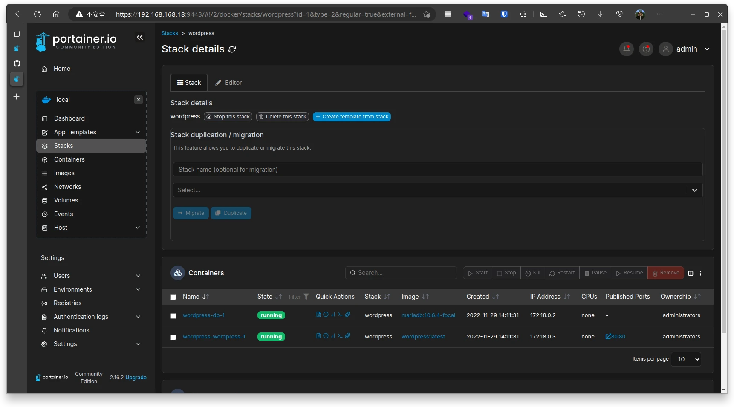This screenshot has width=734, height=407.
Task: Refresh stack details with reload icon
Action: pyautogui.click(x=232, y=49)
